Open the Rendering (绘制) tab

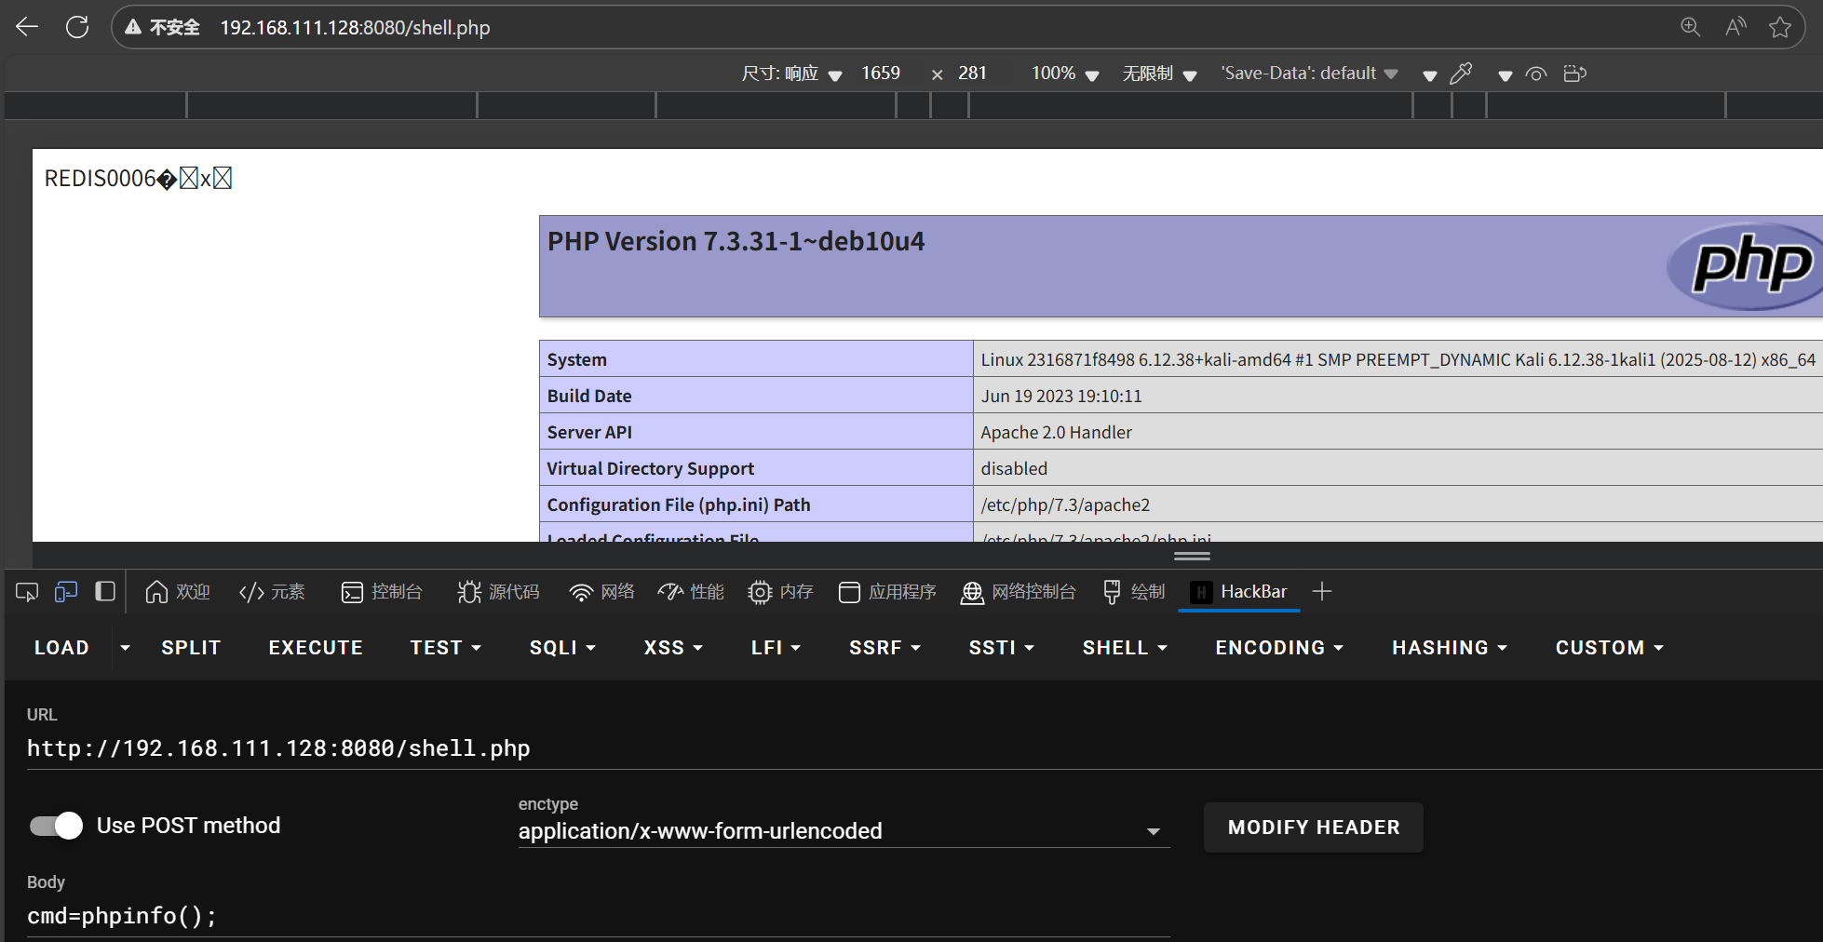click(1134, 592)
